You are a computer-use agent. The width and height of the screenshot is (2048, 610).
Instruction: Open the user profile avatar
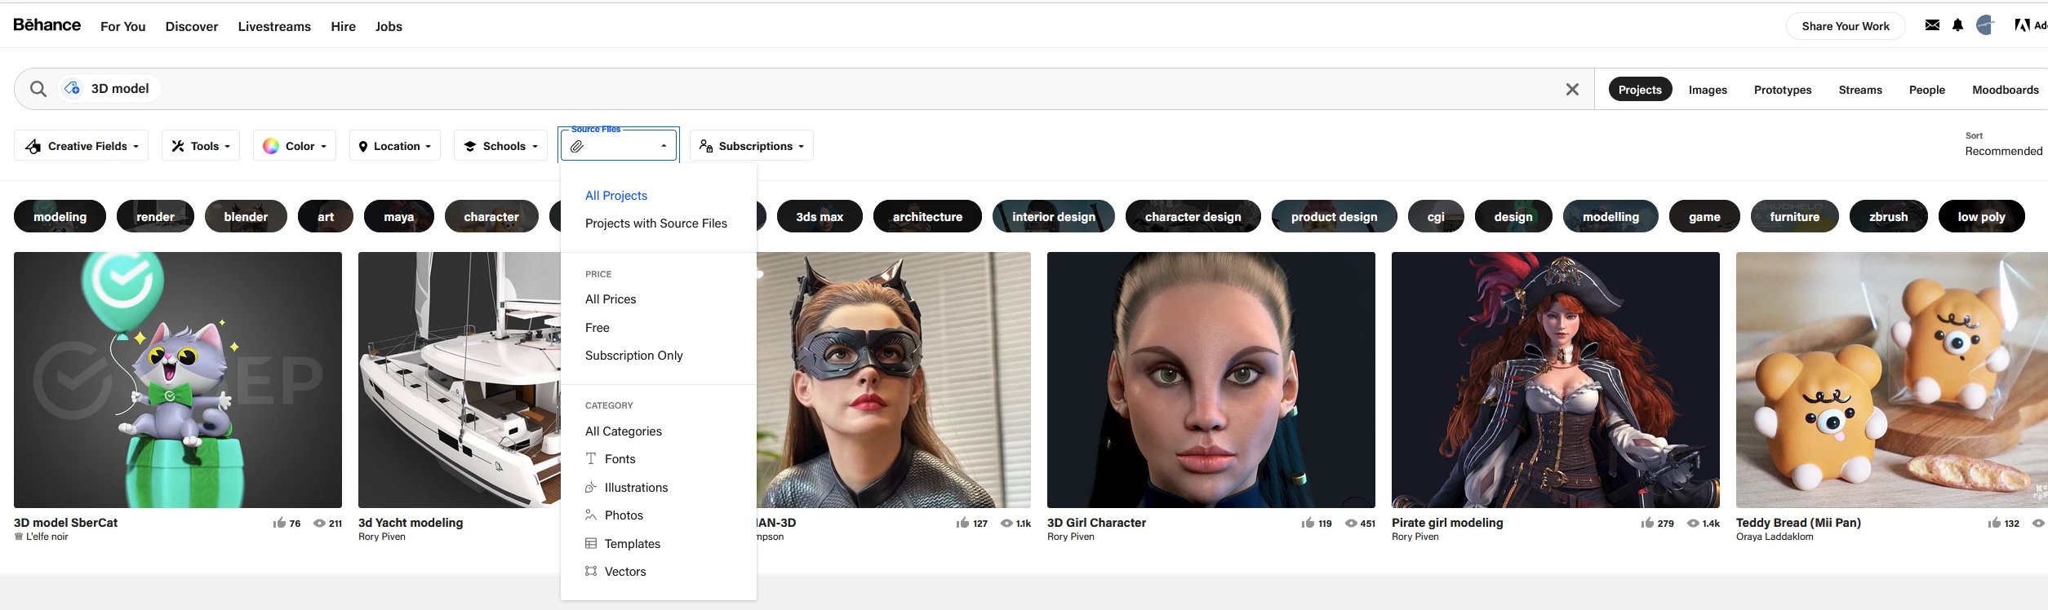click(1985, 25)
